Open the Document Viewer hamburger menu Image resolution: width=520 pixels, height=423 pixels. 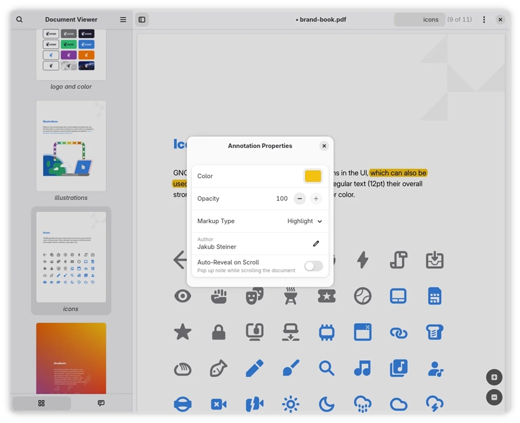pyautogui.click(x=123, y=19)
